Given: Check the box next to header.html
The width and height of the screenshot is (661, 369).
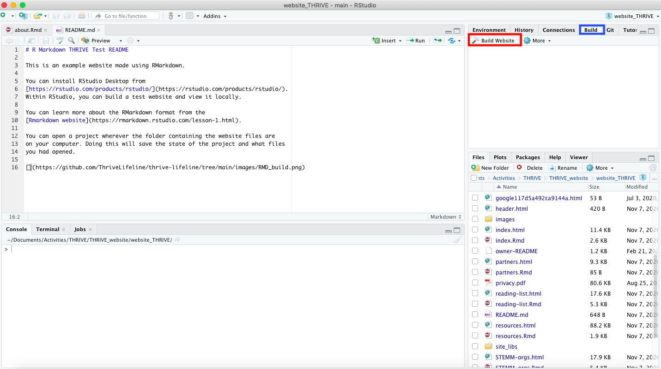Looking at the screenshot, I should (x=475, y=208).
